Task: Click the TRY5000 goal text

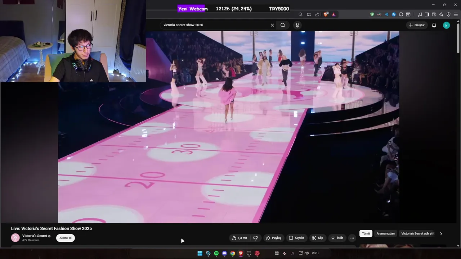Action: (279, 9)
